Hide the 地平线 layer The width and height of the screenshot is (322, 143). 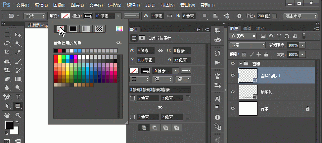point(233,92)
